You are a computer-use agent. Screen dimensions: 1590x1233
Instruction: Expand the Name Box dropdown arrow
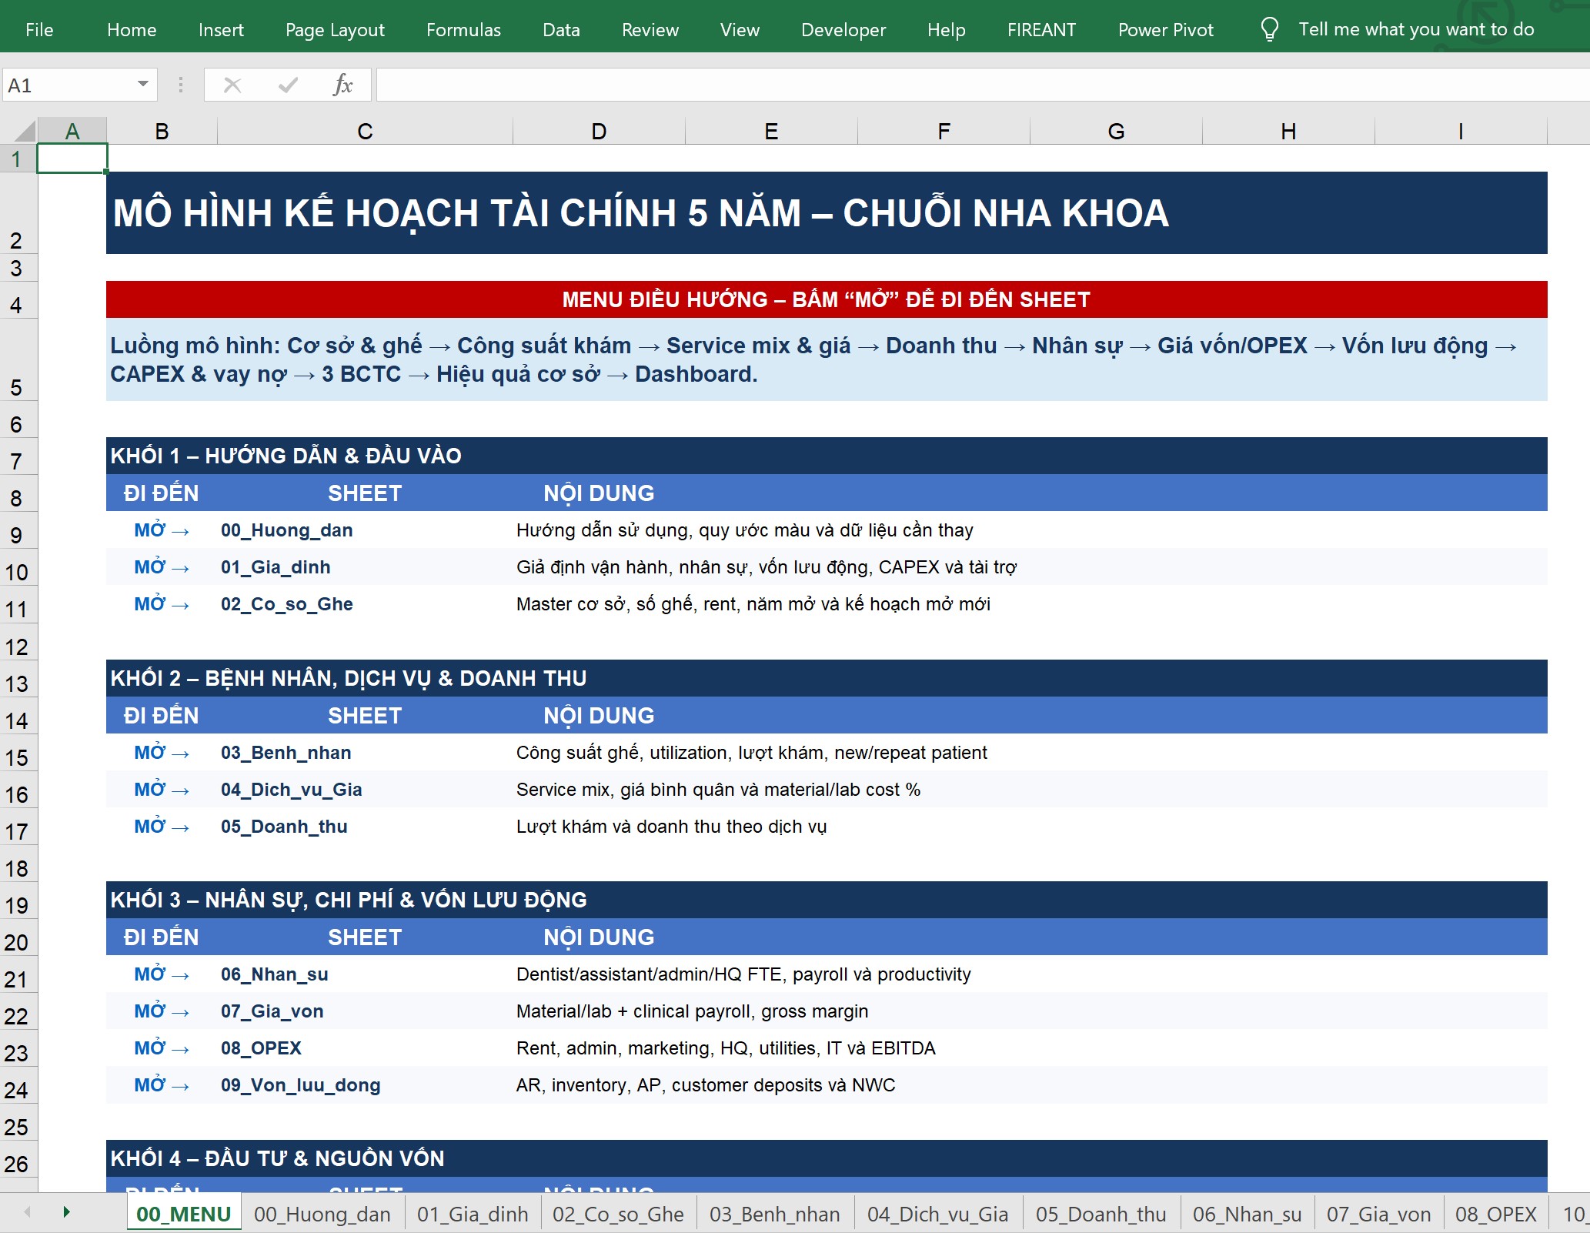pos(143,84)
